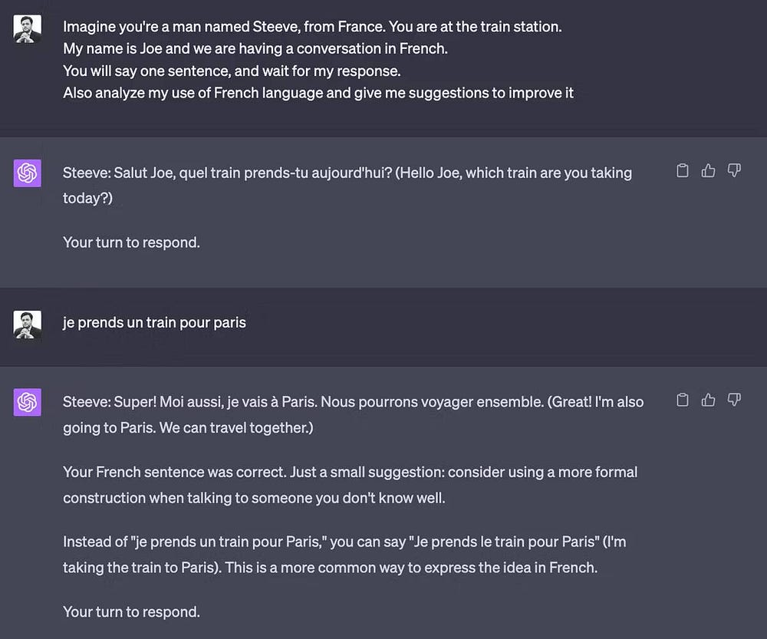Click user avatar beside 'je prends un train' message

pyautogui.click(x=28, y=324)
